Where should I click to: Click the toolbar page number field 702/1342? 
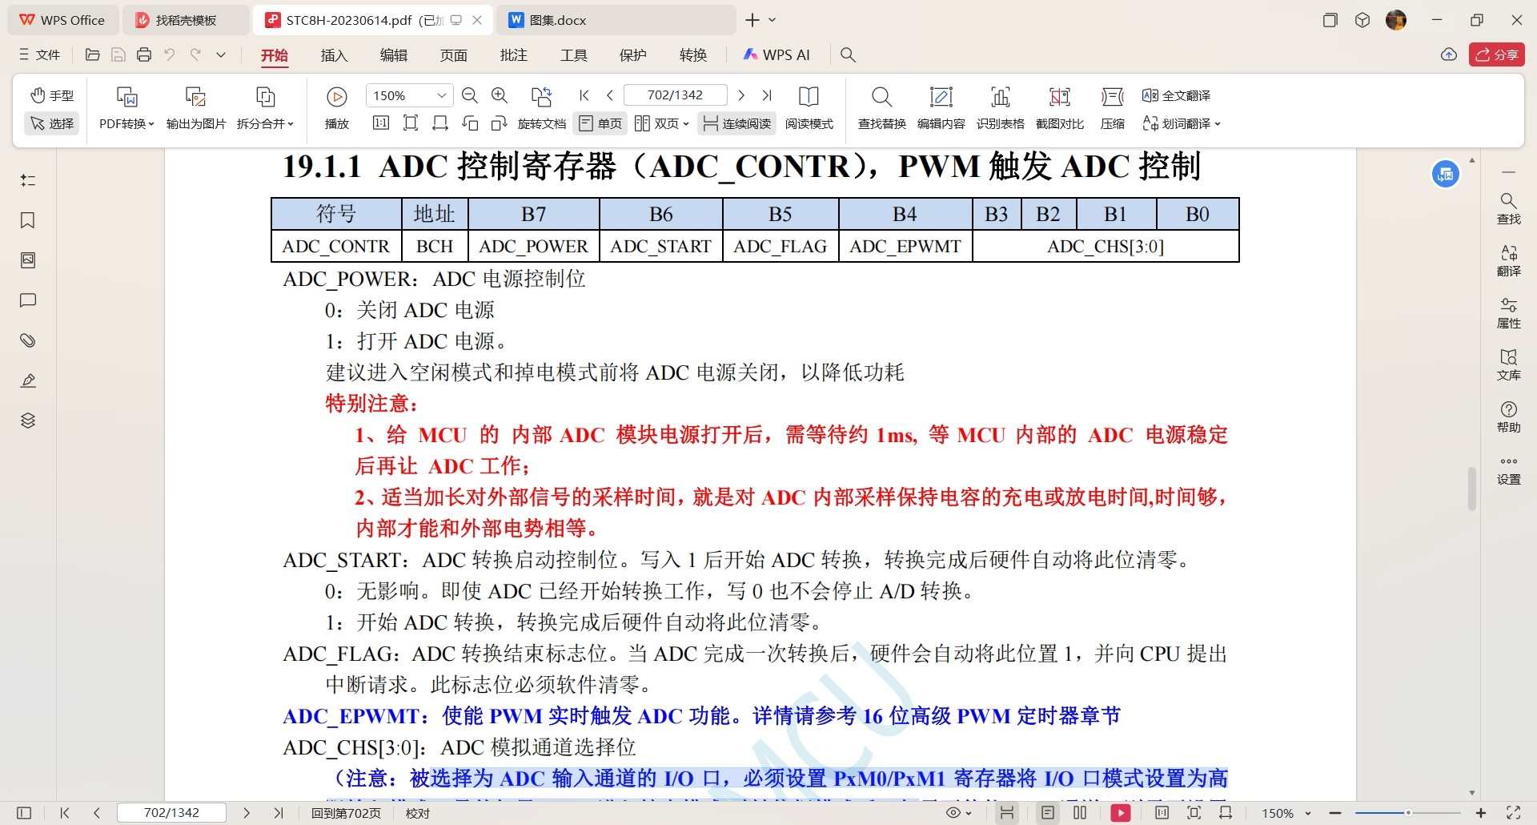click(675, 95)
